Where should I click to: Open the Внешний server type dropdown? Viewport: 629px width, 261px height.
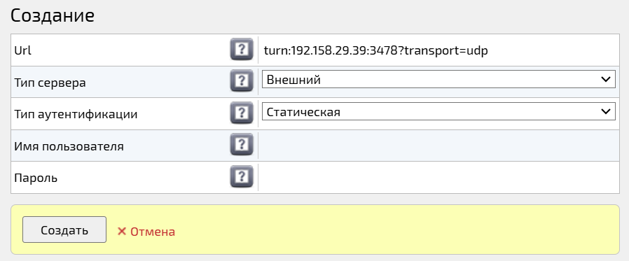[x=438, y=79]
